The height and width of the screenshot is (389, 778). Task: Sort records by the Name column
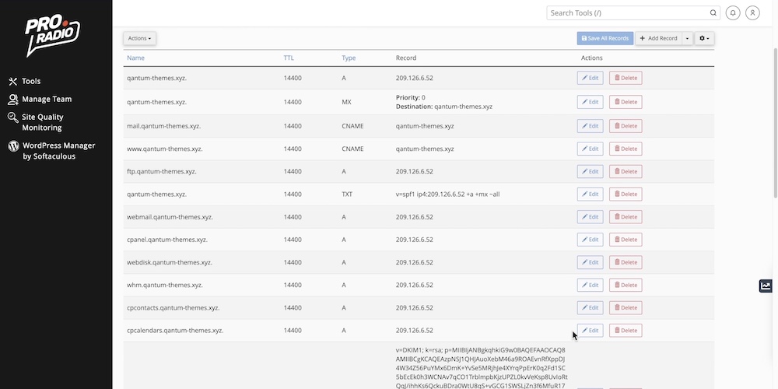pos(135,58)
